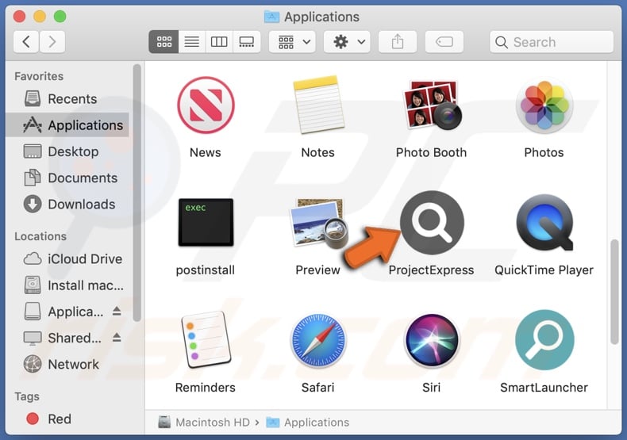Click Macintosh HD in the path bar

tap(204, 423)
